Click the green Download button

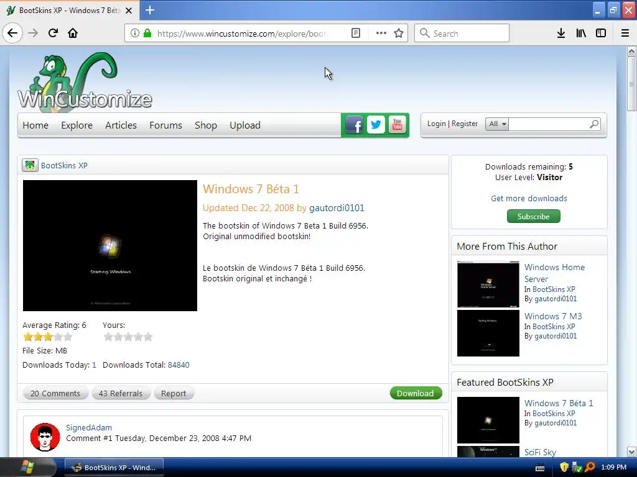416,393
